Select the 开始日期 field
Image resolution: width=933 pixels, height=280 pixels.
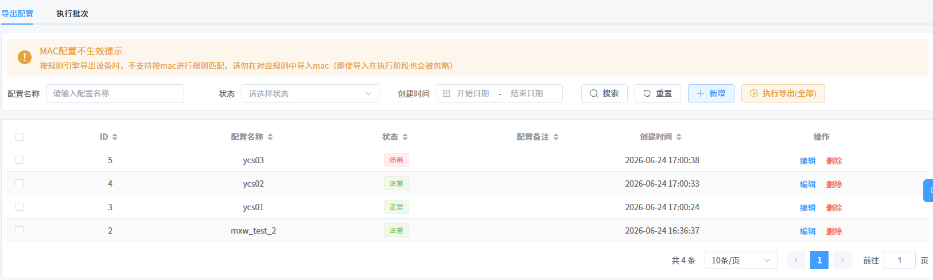473,93
